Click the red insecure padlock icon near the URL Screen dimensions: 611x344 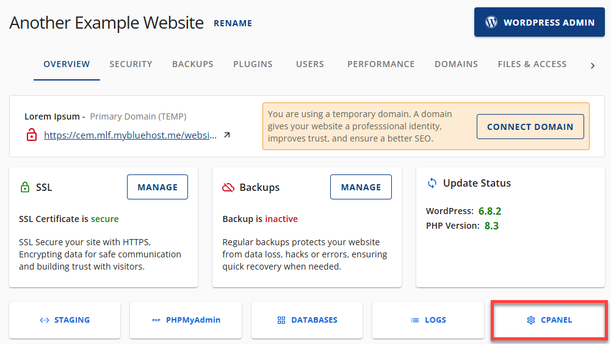tap(31, 135)
